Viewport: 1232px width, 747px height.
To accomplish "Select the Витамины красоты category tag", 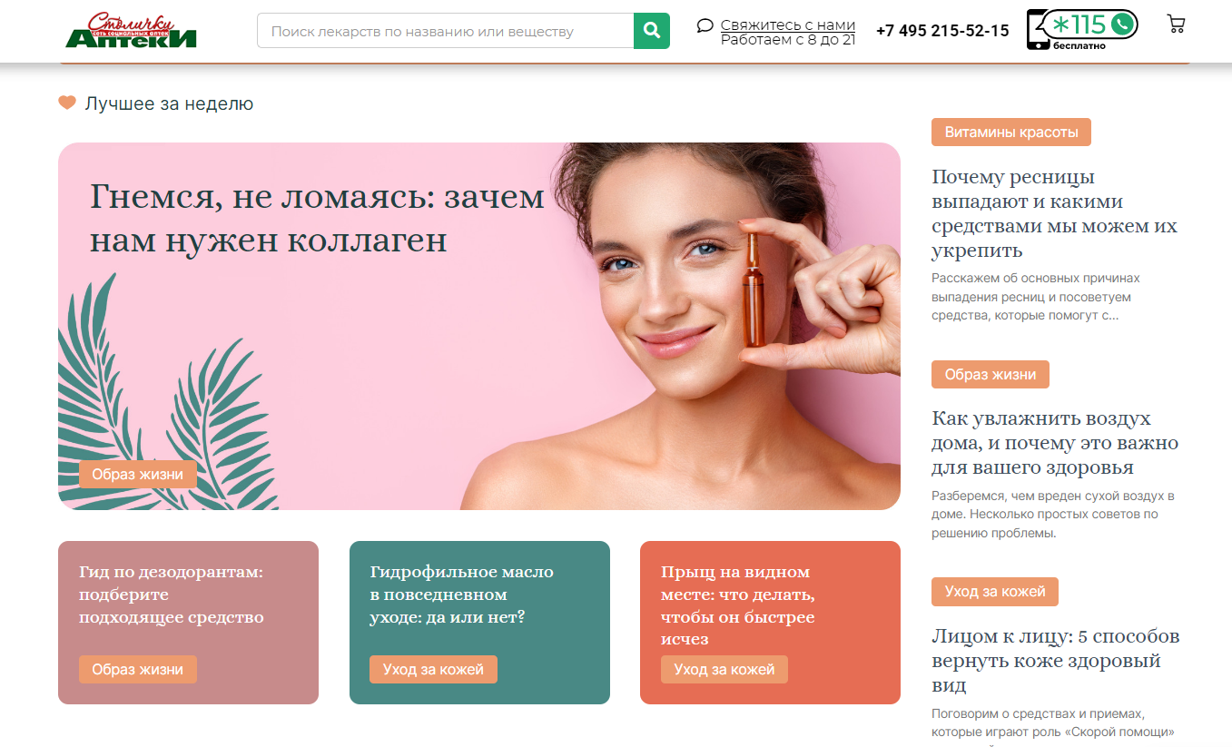I will [1011, 132].
